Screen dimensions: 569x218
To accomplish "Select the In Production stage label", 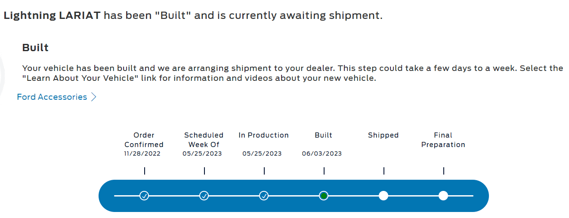I will 263,135.
